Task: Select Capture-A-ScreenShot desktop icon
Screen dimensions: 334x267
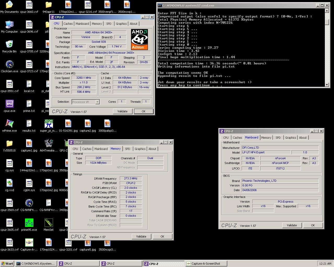Action: pyautogui.click(x=29, y=245)
